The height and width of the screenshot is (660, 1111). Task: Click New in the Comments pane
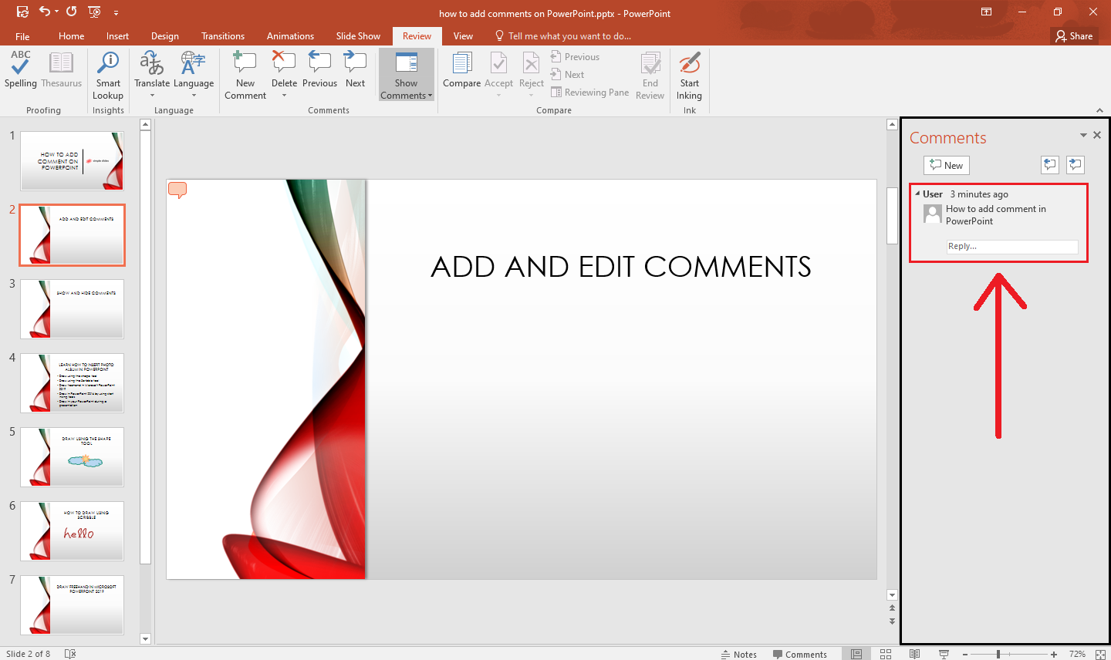tap(947, 165)
